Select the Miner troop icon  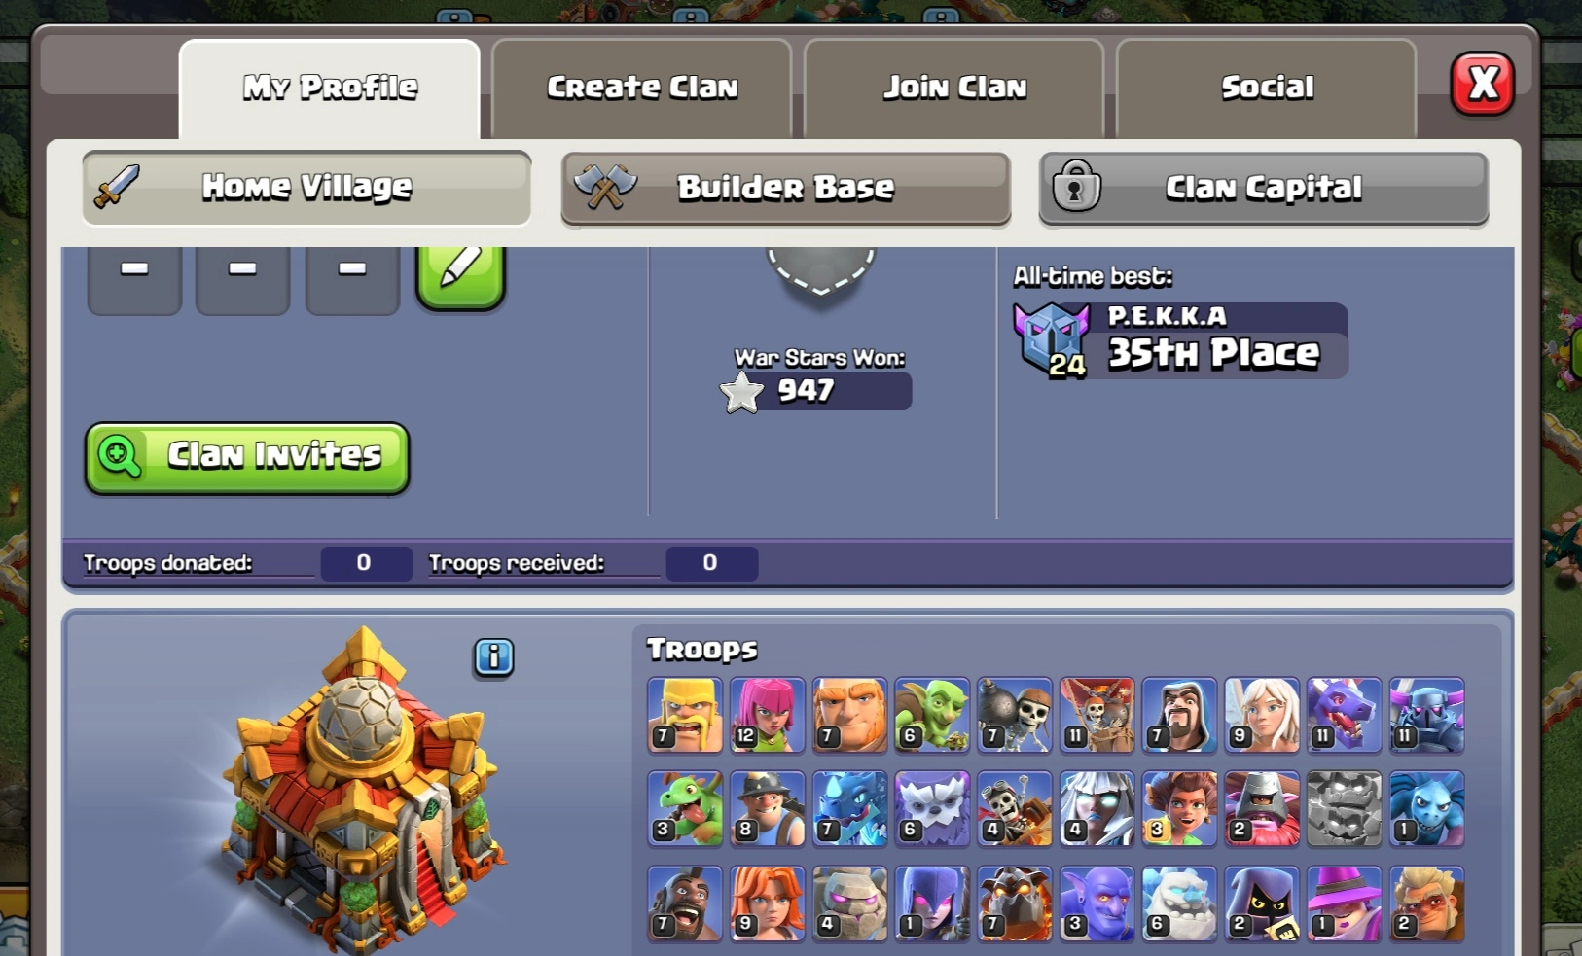pyautogui.click(x=768, y=809)
